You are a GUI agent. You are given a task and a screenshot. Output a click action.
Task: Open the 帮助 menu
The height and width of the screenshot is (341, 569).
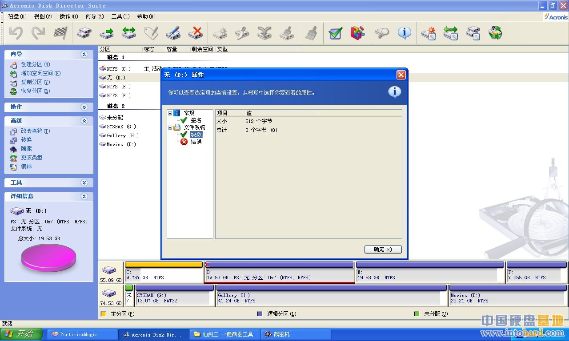(x=146, y=16)
